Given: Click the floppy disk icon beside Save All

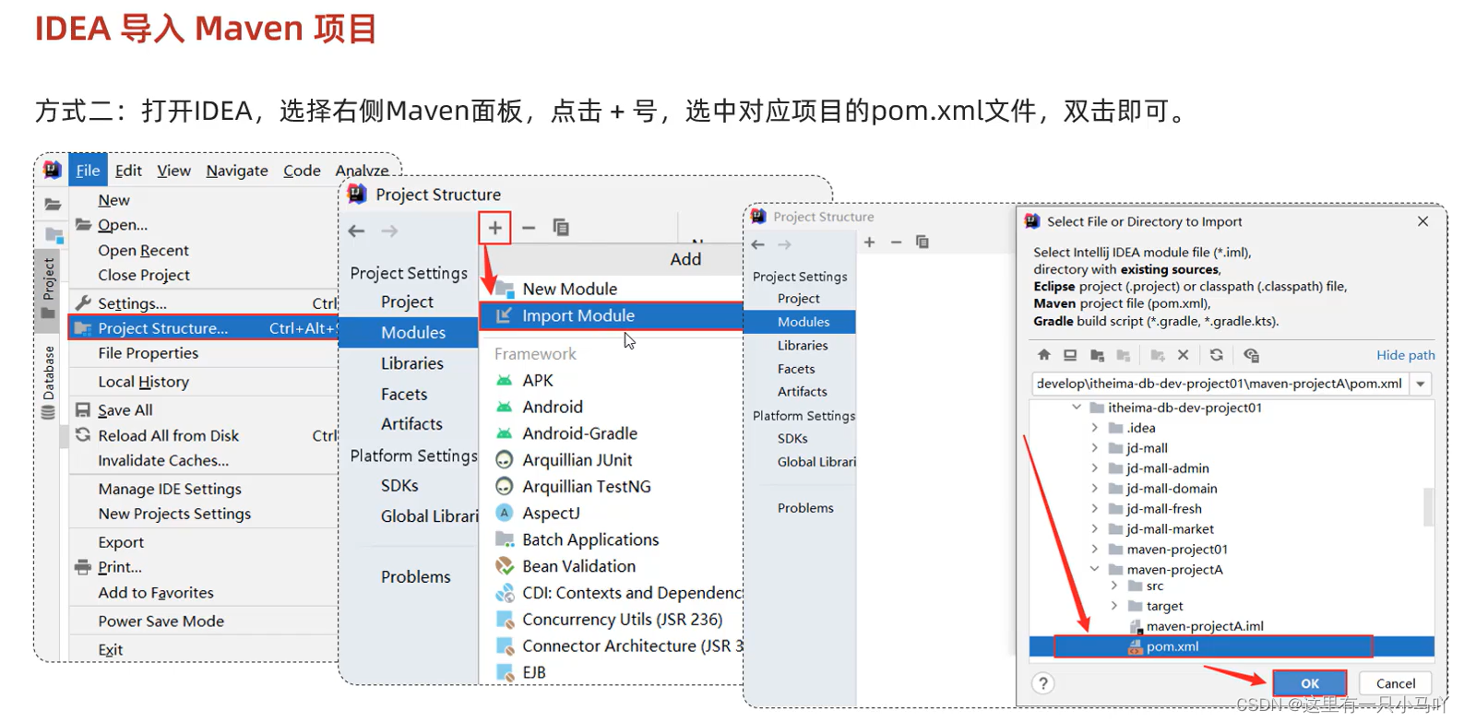Looking at the screenshot, I should (83, 409).
